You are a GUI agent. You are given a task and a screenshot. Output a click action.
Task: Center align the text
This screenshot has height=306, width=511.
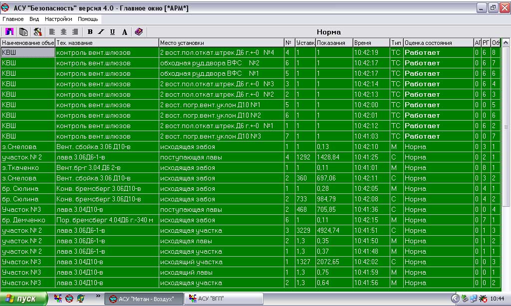[x=63, y=32]
